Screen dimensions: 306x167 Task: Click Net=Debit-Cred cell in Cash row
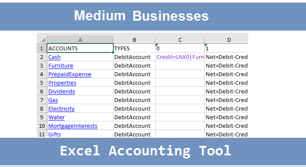pos(226,57)
